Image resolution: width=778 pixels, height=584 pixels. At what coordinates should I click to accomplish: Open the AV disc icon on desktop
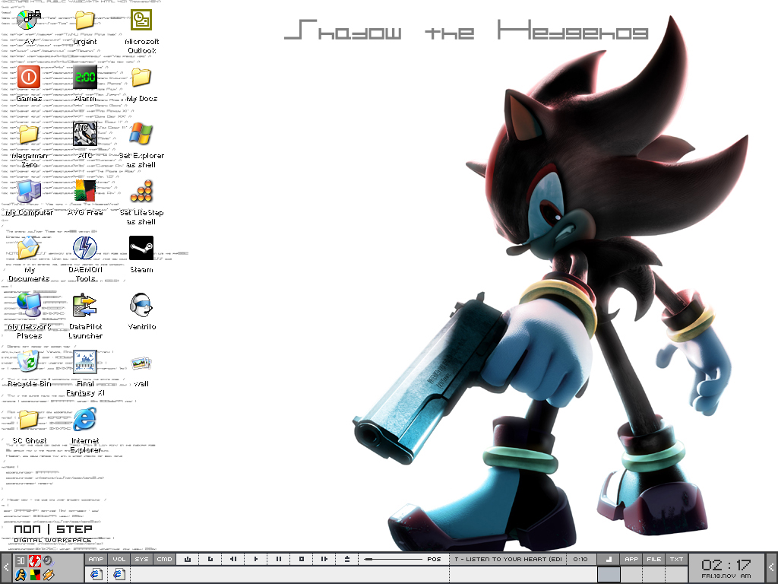coord(29,21)
